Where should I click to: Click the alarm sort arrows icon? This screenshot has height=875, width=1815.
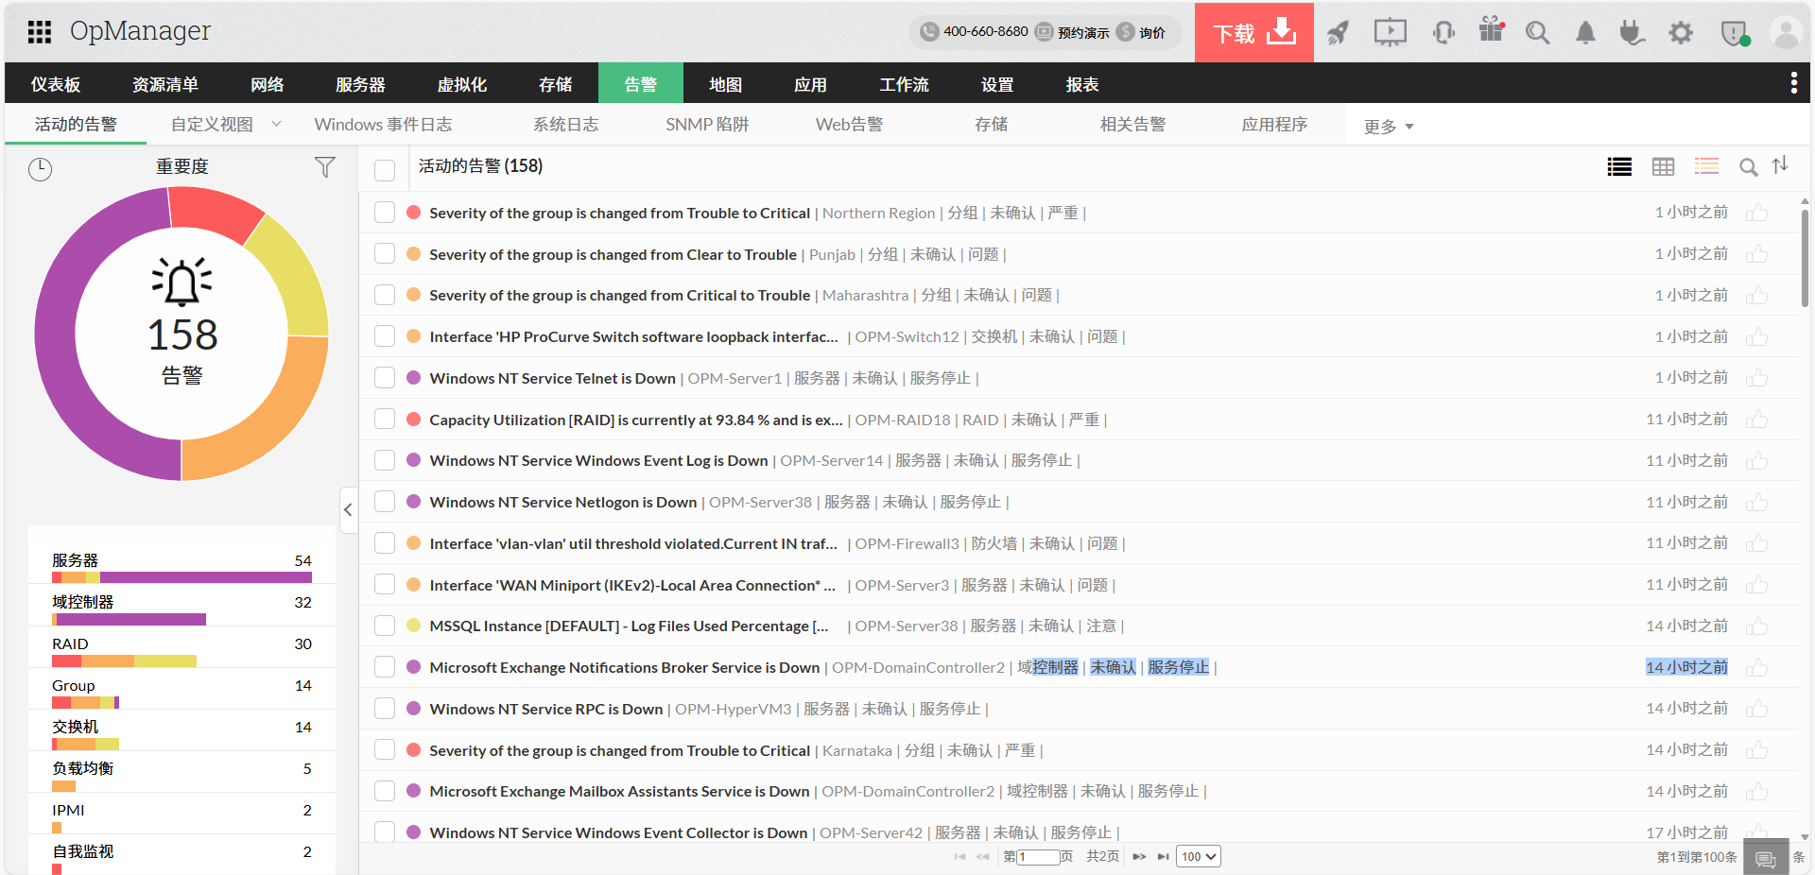(x=1780, y=165)
